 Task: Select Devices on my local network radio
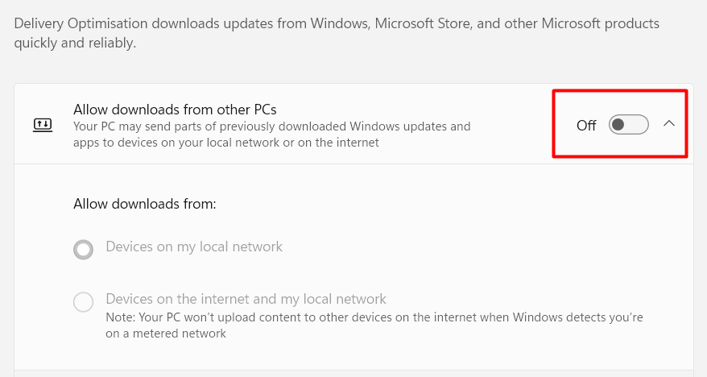click(84, 250)
